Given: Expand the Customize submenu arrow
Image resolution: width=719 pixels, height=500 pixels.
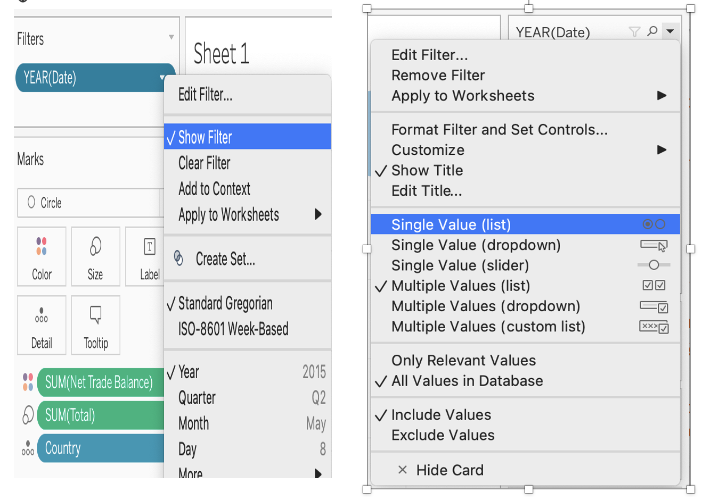Looking at the screenshot, I should coord(661,150).
